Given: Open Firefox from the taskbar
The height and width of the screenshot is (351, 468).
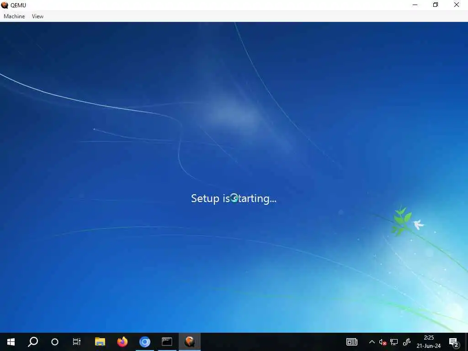Looking at the screenshot, I should click(x=122, y=342).
